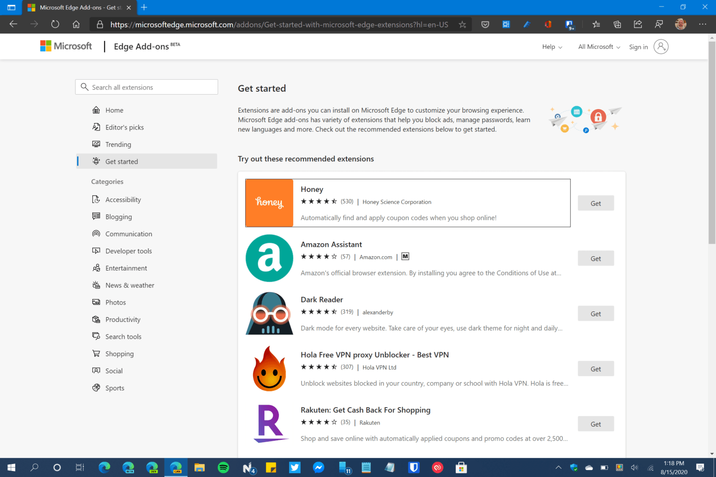Toggle the favorites star in the address bar
This screenshot has width=716, height=477.
pos(462,24)
